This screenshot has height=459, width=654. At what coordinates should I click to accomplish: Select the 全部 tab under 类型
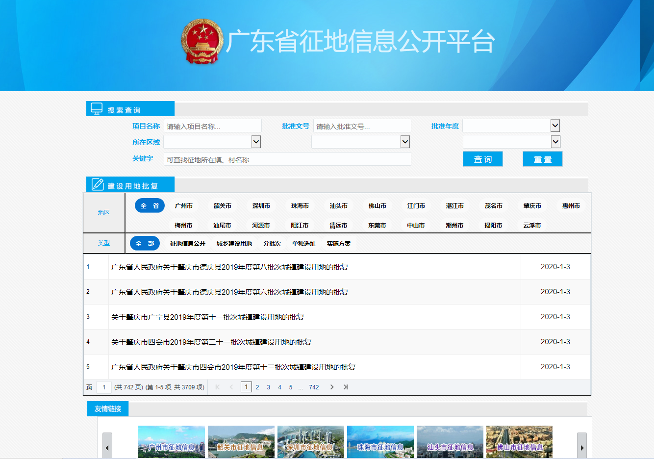pyautogui.click(x=145, y=243)
